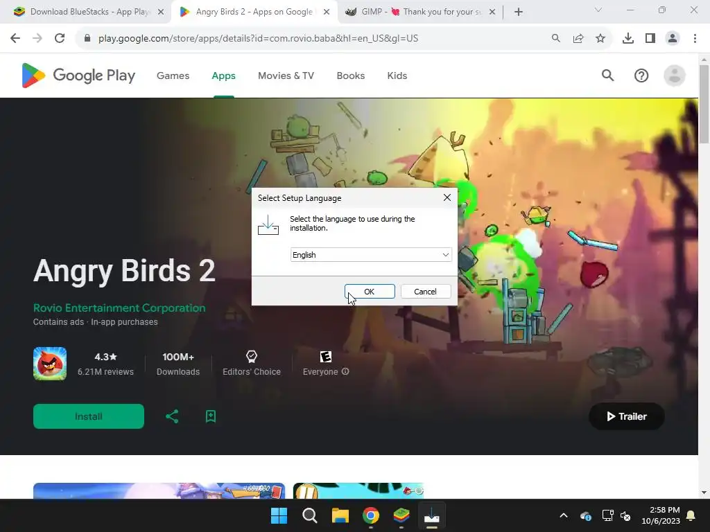Open the Chrome three-dot menu
Screen dimensions: 710x532
coord(695,38)
